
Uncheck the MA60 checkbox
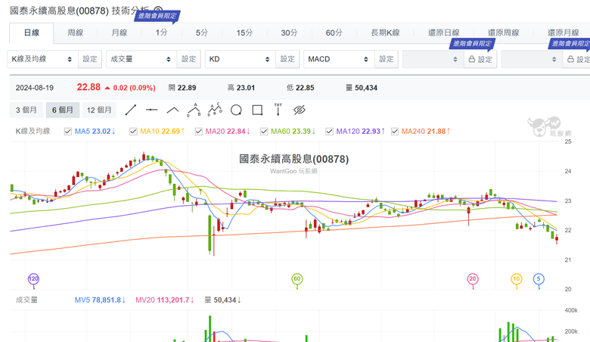coord(264,132)
